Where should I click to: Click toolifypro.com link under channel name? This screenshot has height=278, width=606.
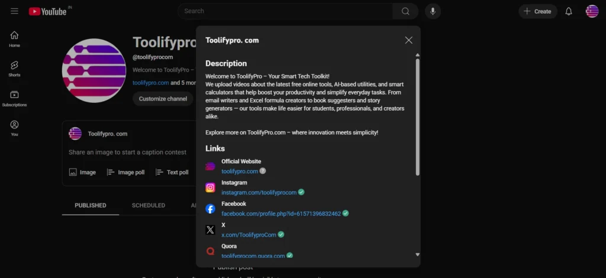click(151, 83)
